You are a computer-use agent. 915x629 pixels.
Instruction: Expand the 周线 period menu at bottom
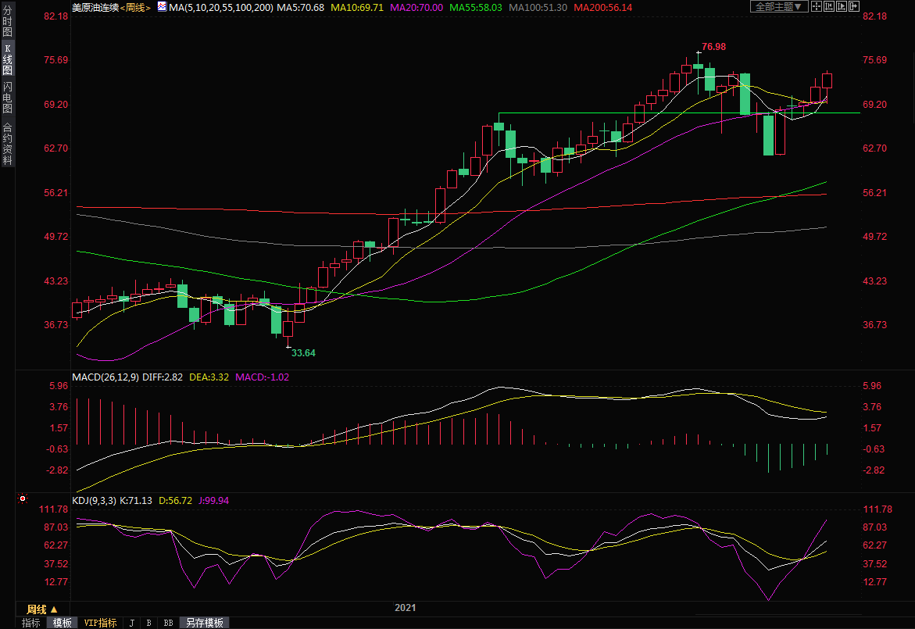pos(37,609)
